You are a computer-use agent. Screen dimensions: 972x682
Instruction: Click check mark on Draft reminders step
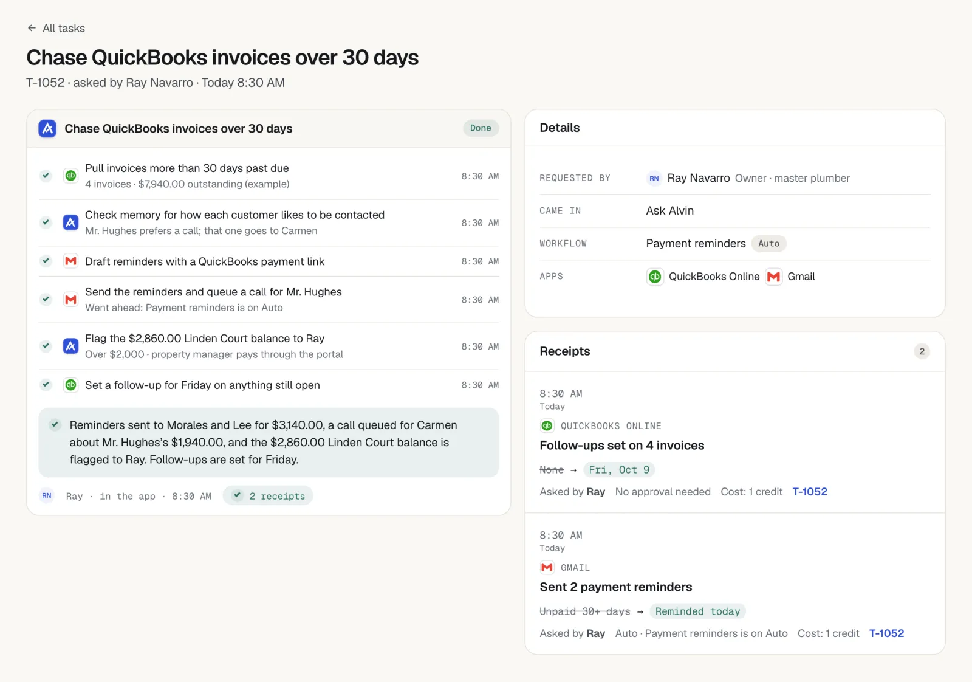tap(46, 261)
